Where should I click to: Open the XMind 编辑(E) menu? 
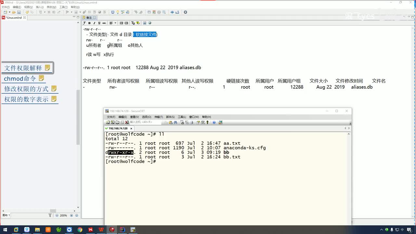pos(17,7)
